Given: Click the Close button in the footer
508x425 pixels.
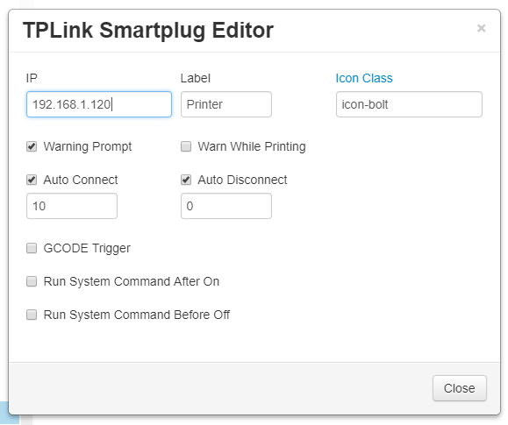Looking at the screenshot, I should coord(460,388).
